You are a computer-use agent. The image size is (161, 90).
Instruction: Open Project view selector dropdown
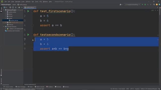(6, 7)
